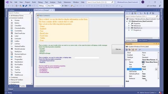This screenshot has width=168, height=94.
Task: Click the Search Visual Studio box
Action: pyautogui.click(x=100, y=2)
